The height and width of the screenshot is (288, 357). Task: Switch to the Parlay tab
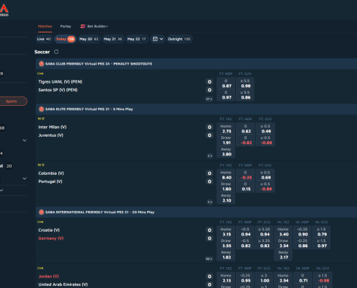(66, 27)
